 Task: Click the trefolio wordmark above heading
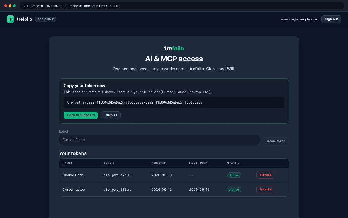pyautogui.click(x=174, y=48)
